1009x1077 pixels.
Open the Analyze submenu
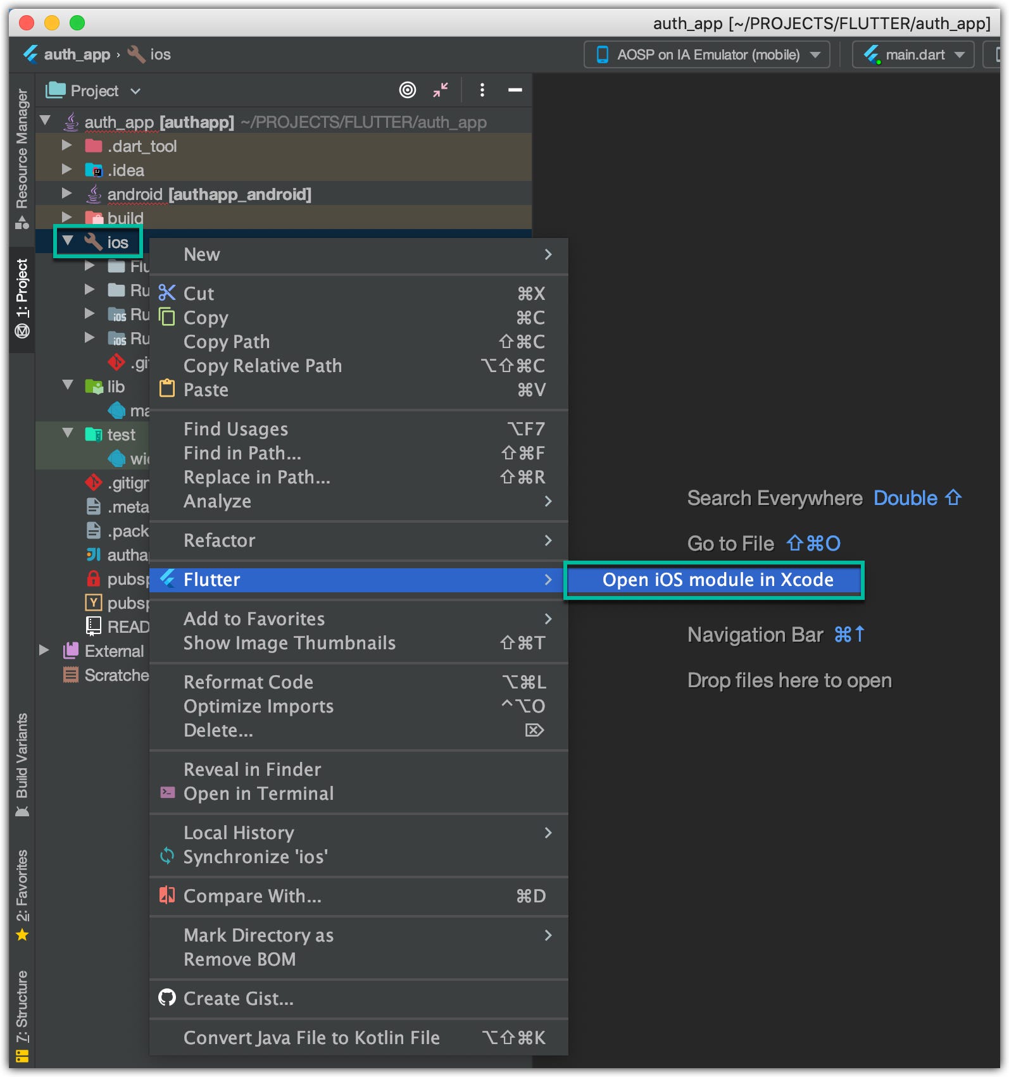click(359, 501)
